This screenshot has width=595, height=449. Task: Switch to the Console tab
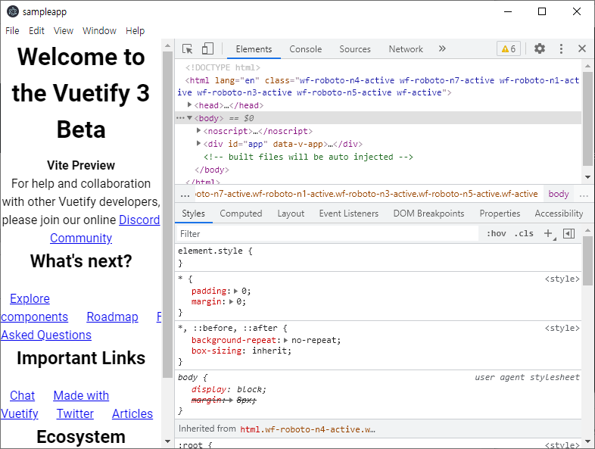point(306,49)
